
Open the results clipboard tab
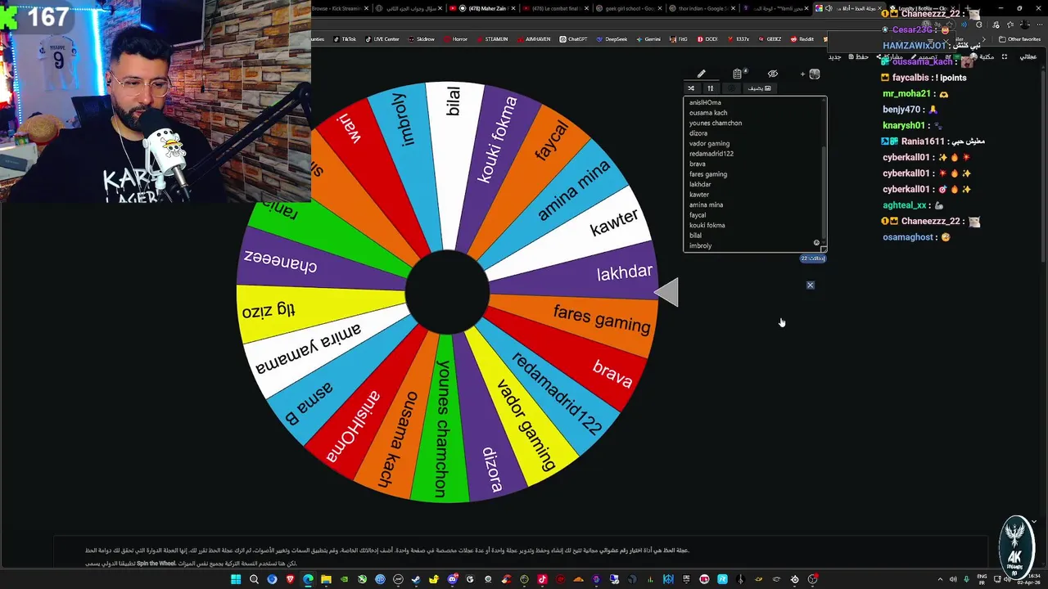pos(737,74)
